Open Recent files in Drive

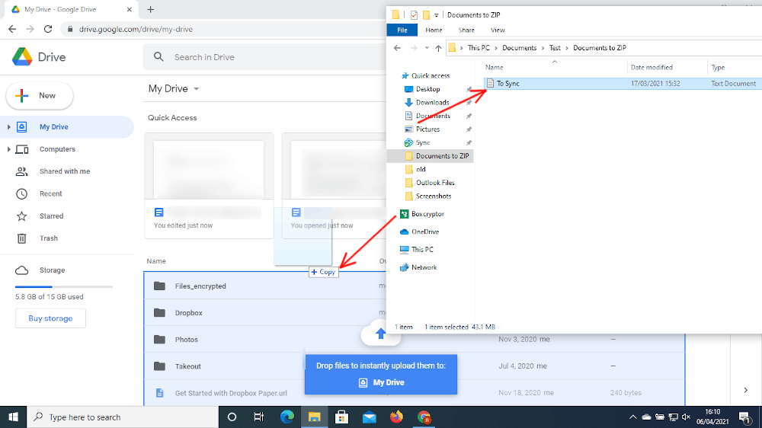[50, 194]
